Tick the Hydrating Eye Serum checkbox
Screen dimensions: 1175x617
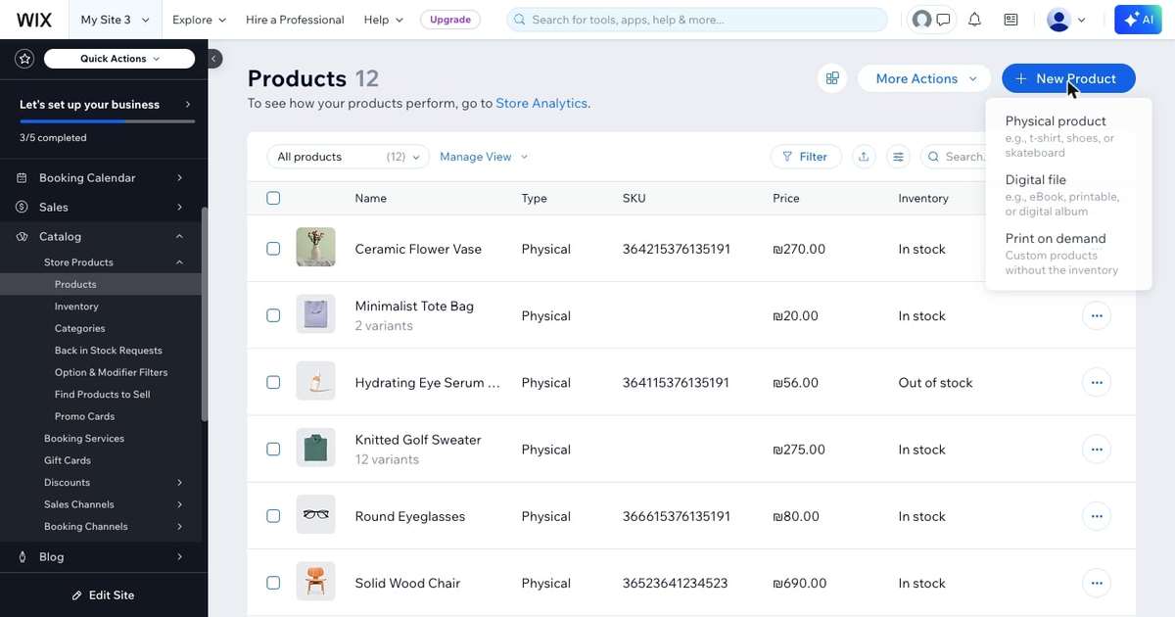[x=273, y=382]
